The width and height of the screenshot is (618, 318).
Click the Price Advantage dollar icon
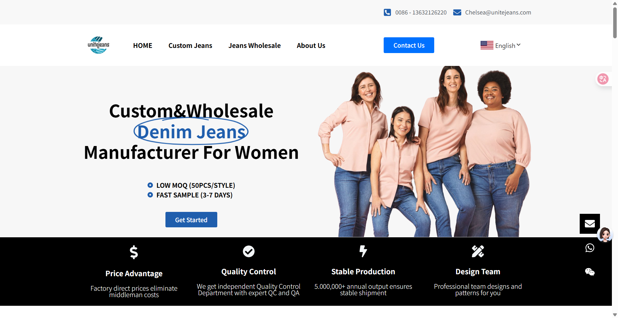coord(134,252)
